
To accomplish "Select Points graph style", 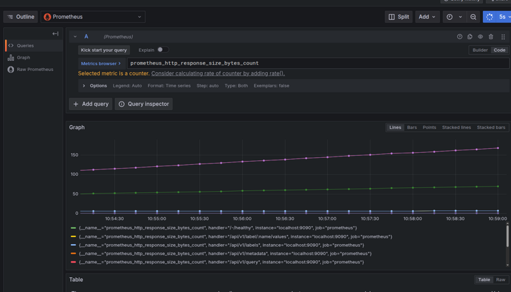I will coord(429,127).
